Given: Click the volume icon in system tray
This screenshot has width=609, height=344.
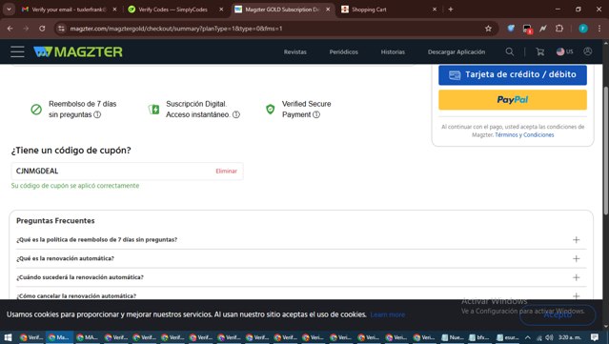Looking at the screenshot, I should [549, 337].
